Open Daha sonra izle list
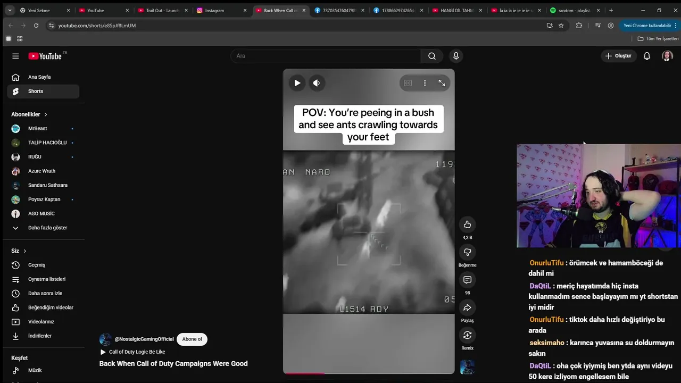The width and height of the screenshot is (681, 383). 43,294
